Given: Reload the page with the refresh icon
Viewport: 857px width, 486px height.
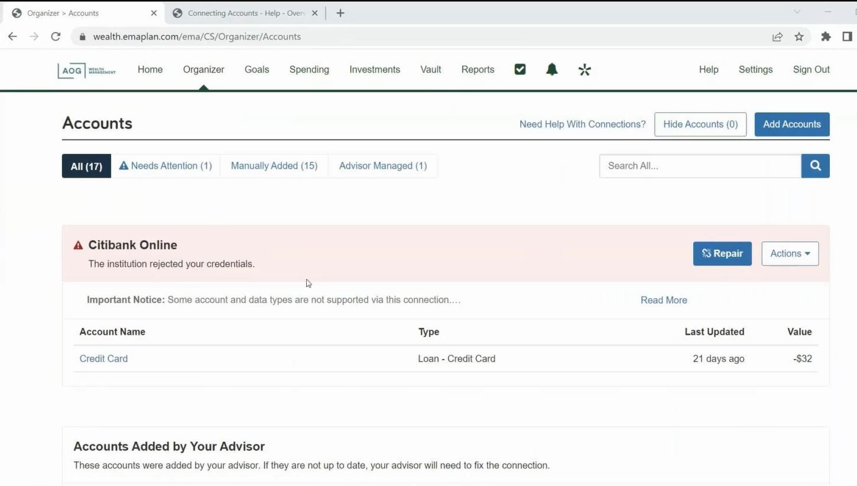Looking at the screenshot, I should [x=56, y=37].
